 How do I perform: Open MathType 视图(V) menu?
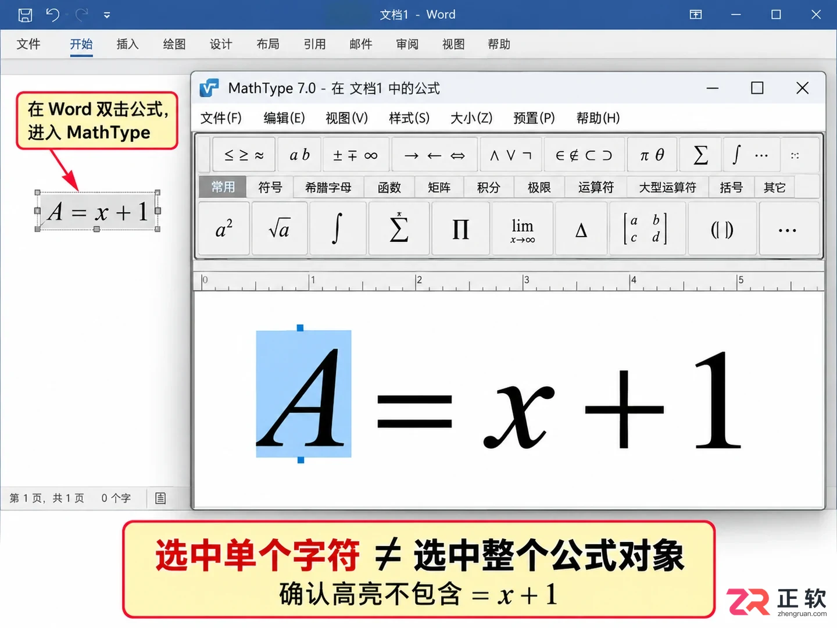347,118
